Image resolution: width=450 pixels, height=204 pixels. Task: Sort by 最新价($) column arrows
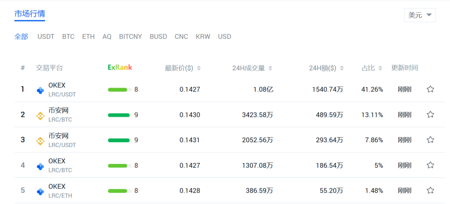(x=199, y=68)
